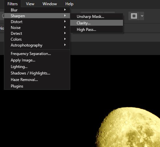Open Lighting... filter
160x147 pixels.
[x=37, y=67]
